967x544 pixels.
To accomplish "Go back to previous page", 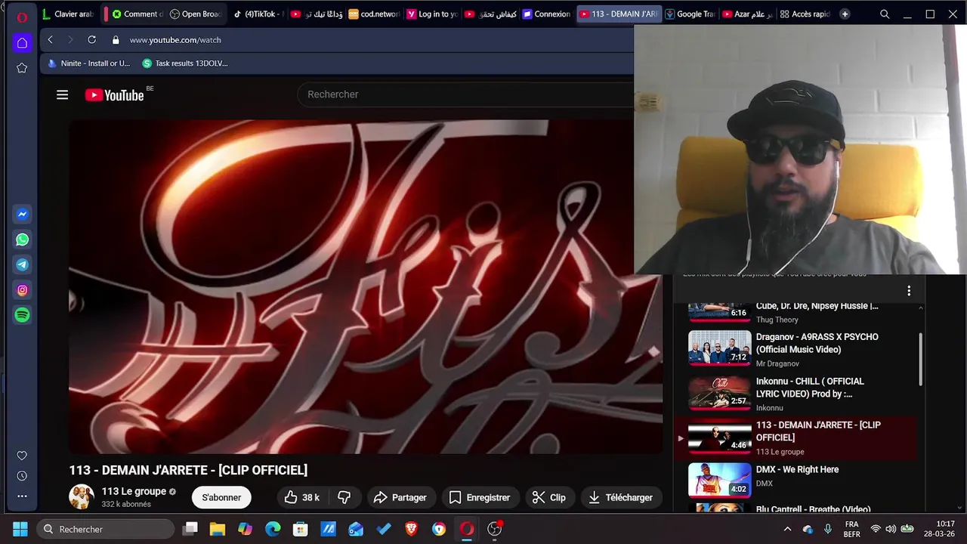I will (x=50, y=40).
